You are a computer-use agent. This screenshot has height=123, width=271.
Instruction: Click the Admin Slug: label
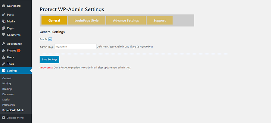pos(47,47)
